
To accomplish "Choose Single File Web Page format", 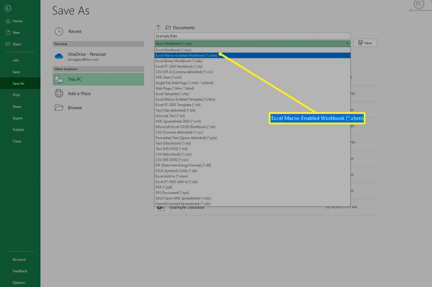I will [252, 83].
